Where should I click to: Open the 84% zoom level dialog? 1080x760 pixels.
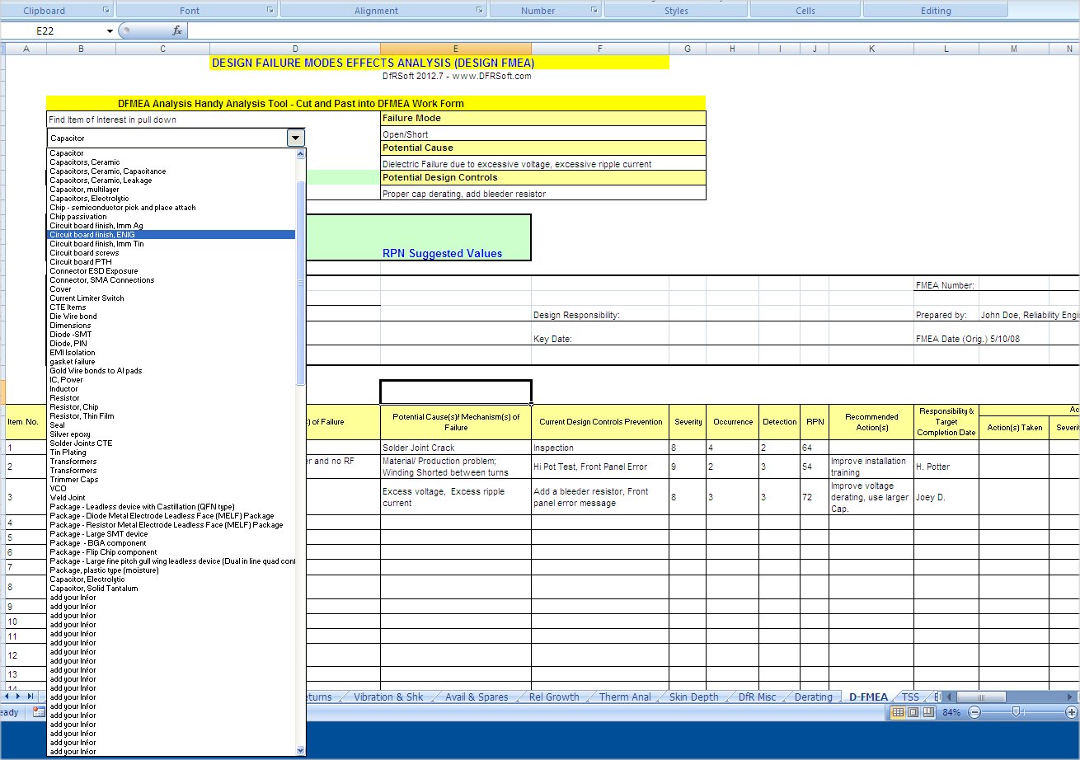(951, 712)
